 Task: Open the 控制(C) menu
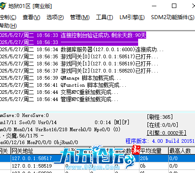point(8,17)
